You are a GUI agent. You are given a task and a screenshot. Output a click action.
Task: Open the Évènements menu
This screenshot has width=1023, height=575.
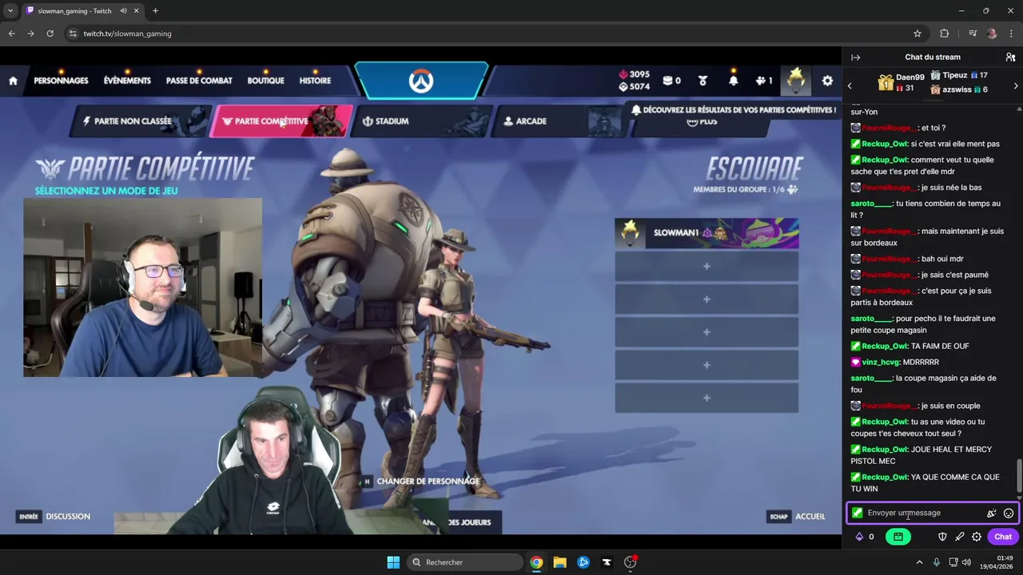127,81
